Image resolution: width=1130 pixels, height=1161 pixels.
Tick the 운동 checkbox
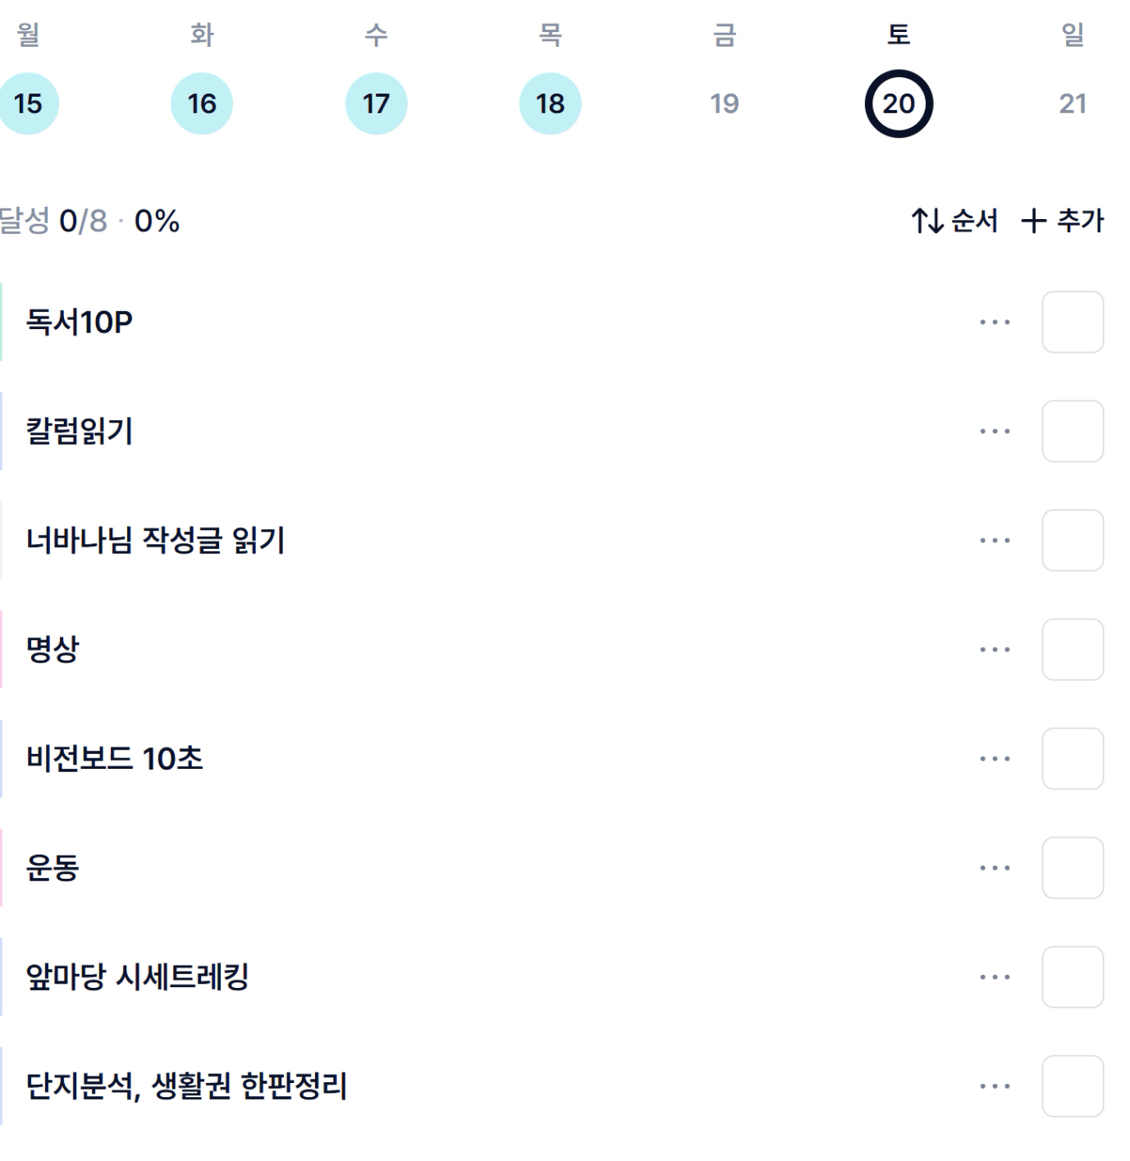pyautogui.click(x=1073, y=868)
